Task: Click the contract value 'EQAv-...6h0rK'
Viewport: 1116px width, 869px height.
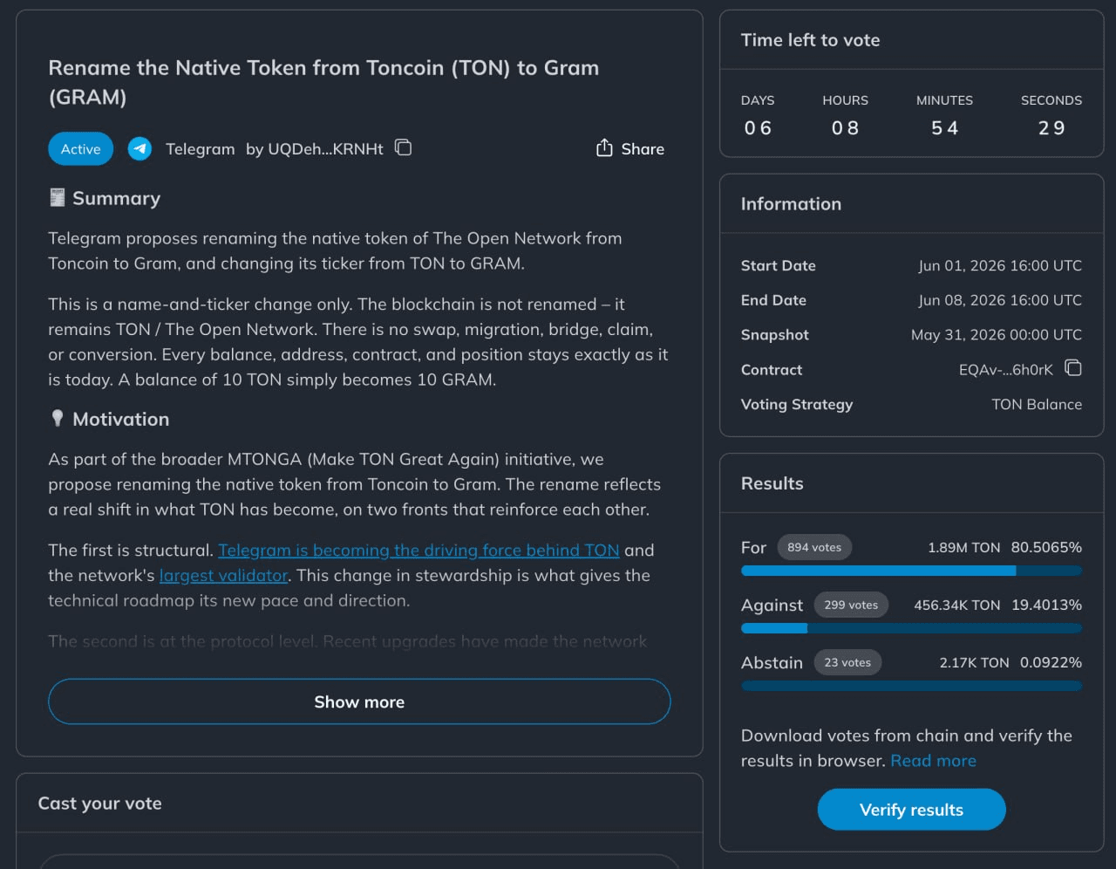Action: point(1006,370)
